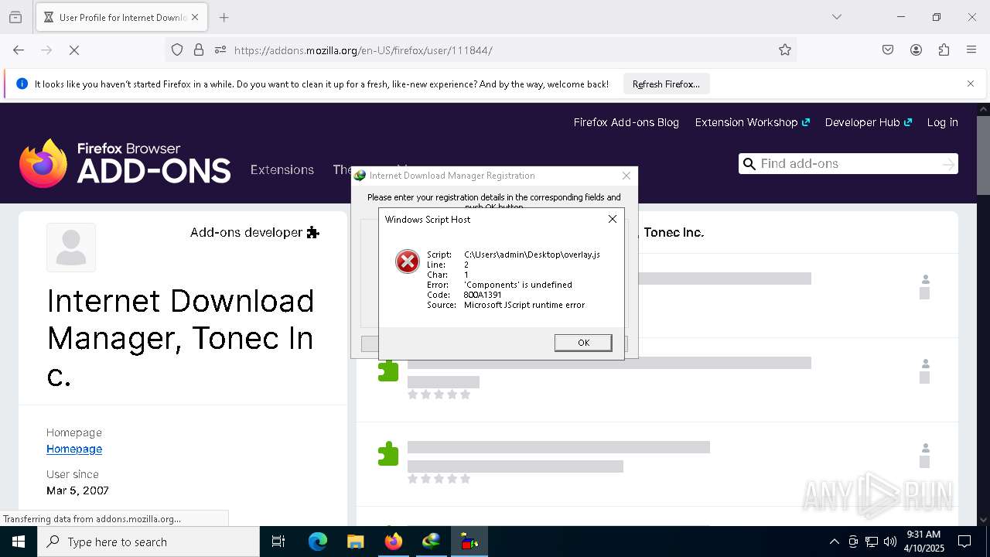List all tabs dropdown arrow

coord(837,17)
